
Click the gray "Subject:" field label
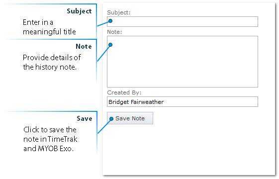(x=119, y=12)
